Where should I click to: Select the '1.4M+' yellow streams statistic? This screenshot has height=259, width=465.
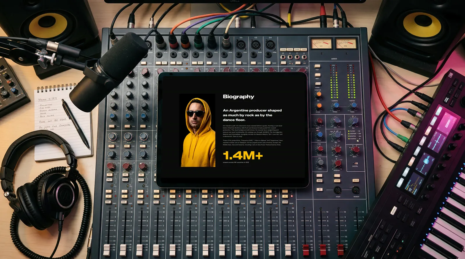coord(243,155)
